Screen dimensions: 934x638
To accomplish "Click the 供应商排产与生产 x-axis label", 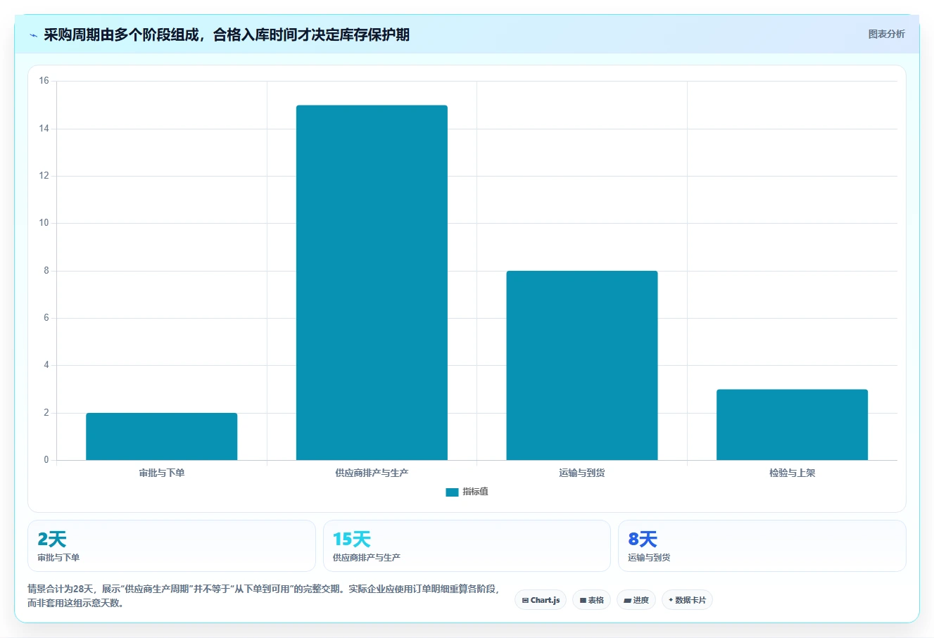I will click(x=372, y=473).
